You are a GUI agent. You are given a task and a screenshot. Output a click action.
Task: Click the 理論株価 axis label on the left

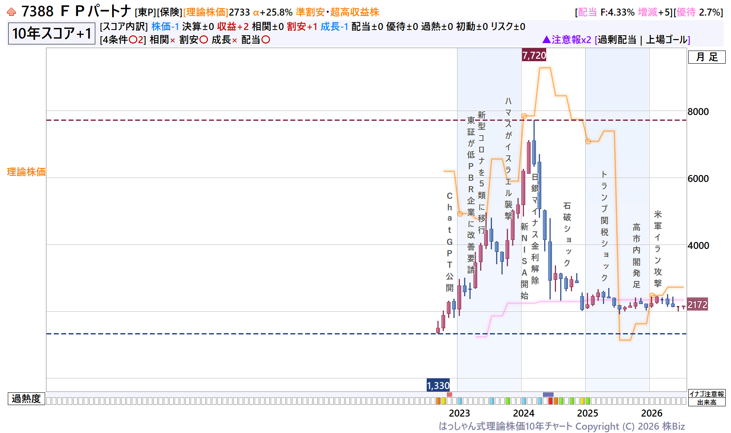[26, 172]
